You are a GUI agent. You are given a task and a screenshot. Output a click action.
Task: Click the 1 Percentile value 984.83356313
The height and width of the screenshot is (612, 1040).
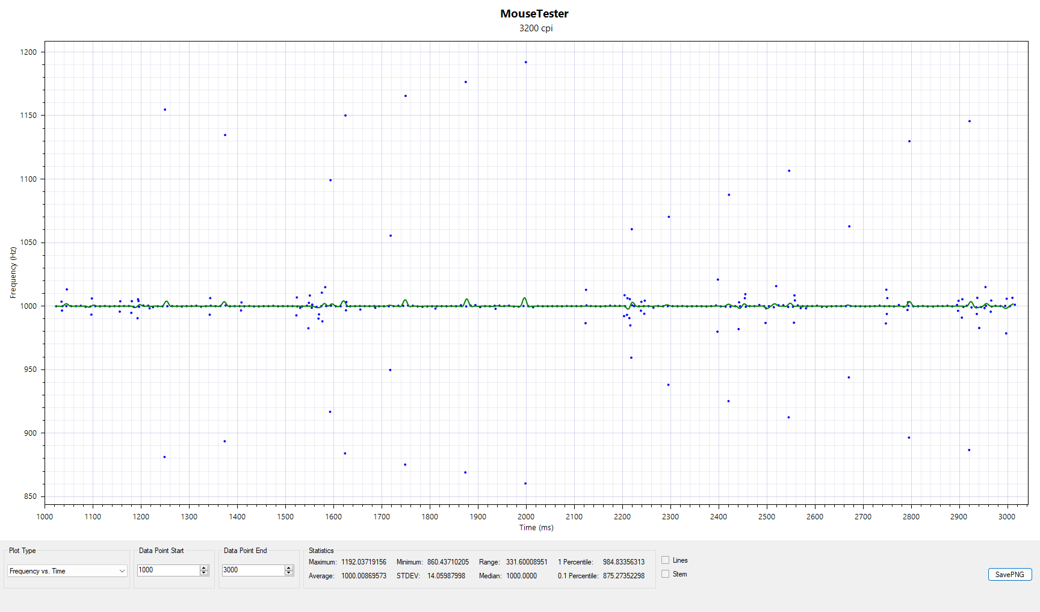pos(624,562)
